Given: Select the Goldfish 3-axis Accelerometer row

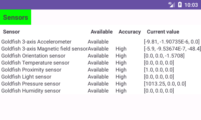Looking at the screenshot, I should click(x=100, y=42).
